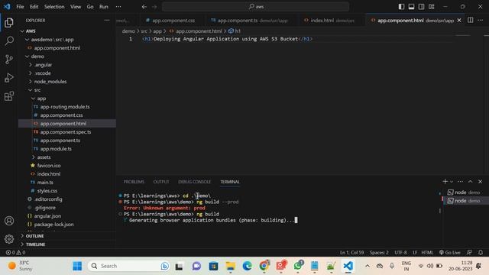Screen dimensions: 489x275
Task: Expand the assets folder
Action: click(x=67, y=157)
